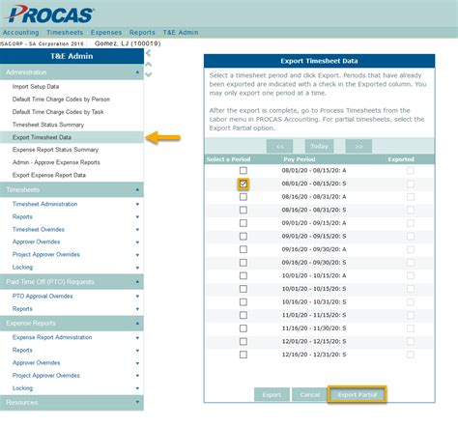The height and width of the screenshot is (427, 458).
Task: Open Timesheets Approver Overrides item
Action: click(x=36, y=242)
